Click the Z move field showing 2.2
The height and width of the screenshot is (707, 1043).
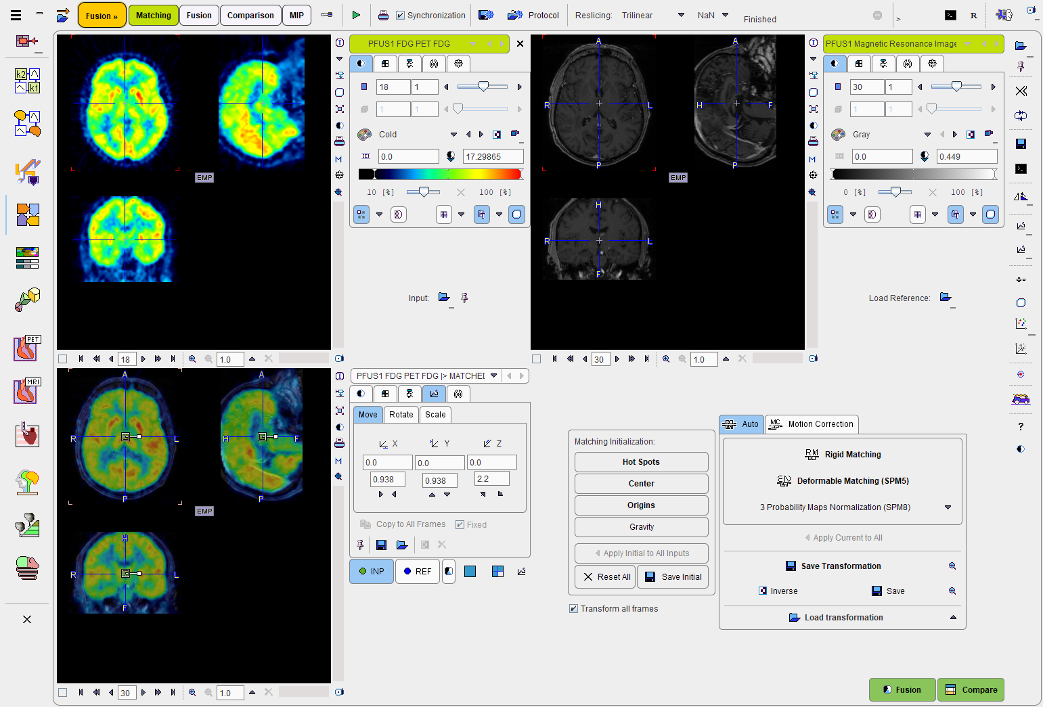click(x=491, y=479)
